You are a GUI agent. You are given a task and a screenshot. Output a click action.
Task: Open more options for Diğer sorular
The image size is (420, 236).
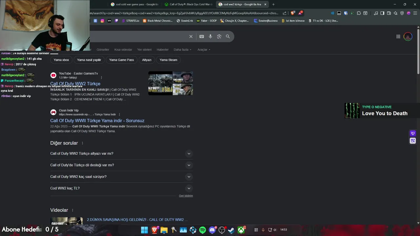[x=82, y=143]
